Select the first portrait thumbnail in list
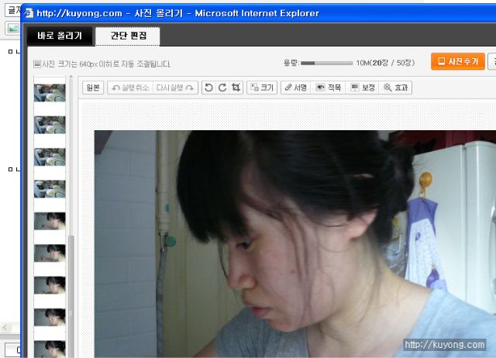This screenshot has width=496, height=358. coord(50,221)
